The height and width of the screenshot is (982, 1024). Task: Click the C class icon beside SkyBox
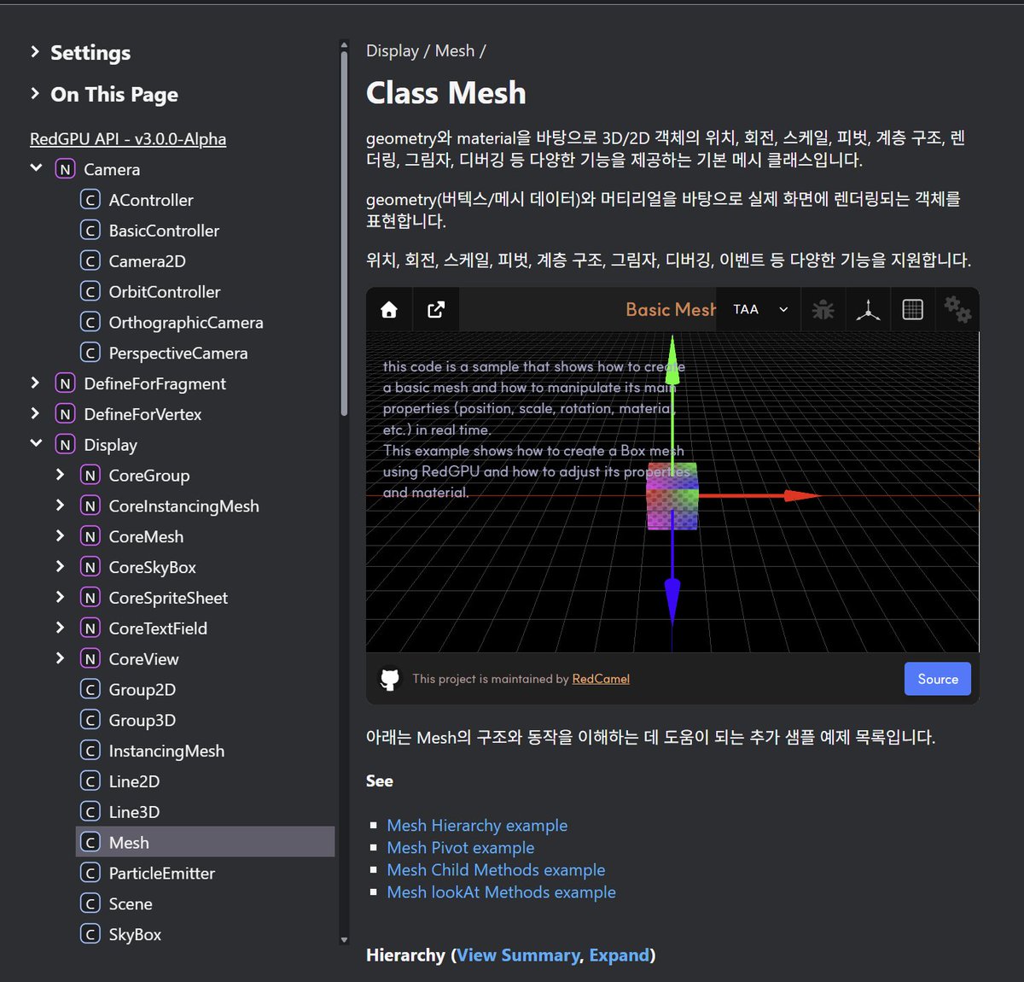click(90, 934)
